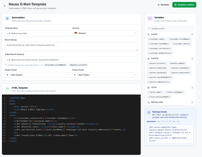Insert the {{points.redeemed}} variable

(180, 68)
